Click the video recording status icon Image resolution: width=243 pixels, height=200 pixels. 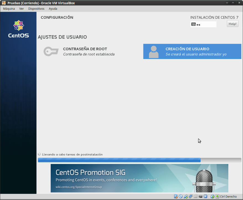point(200,196)
